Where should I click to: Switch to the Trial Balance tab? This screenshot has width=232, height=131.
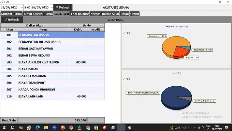[x=79, y=14]
